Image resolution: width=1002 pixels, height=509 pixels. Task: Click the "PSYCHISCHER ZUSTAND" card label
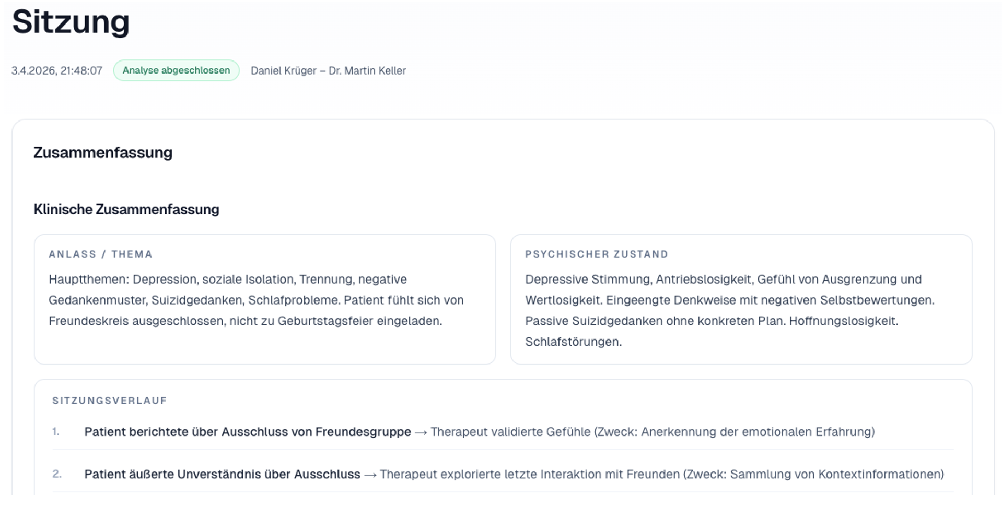(597, 254)
